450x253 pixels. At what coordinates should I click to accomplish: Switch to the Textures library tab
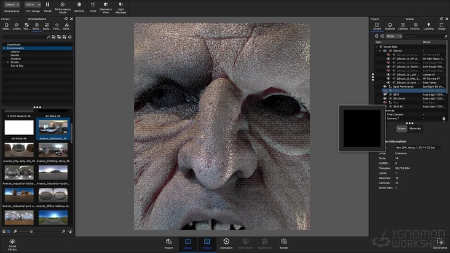[26, 26]
